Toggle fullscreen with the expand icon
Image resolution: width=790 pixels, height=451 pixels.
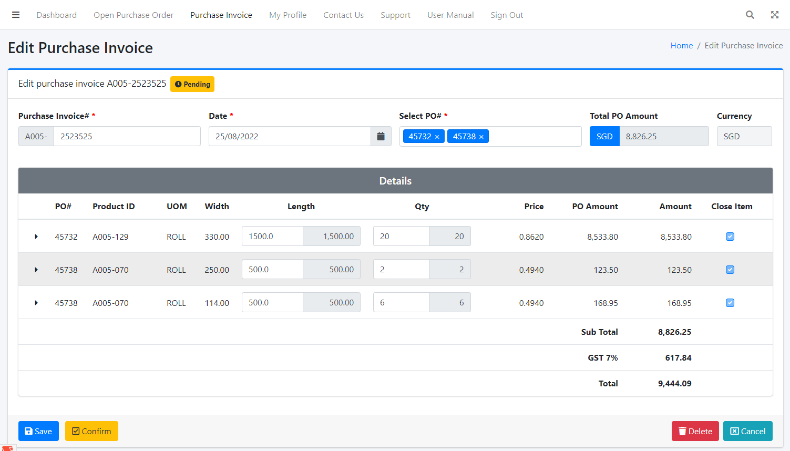(775, 15)
